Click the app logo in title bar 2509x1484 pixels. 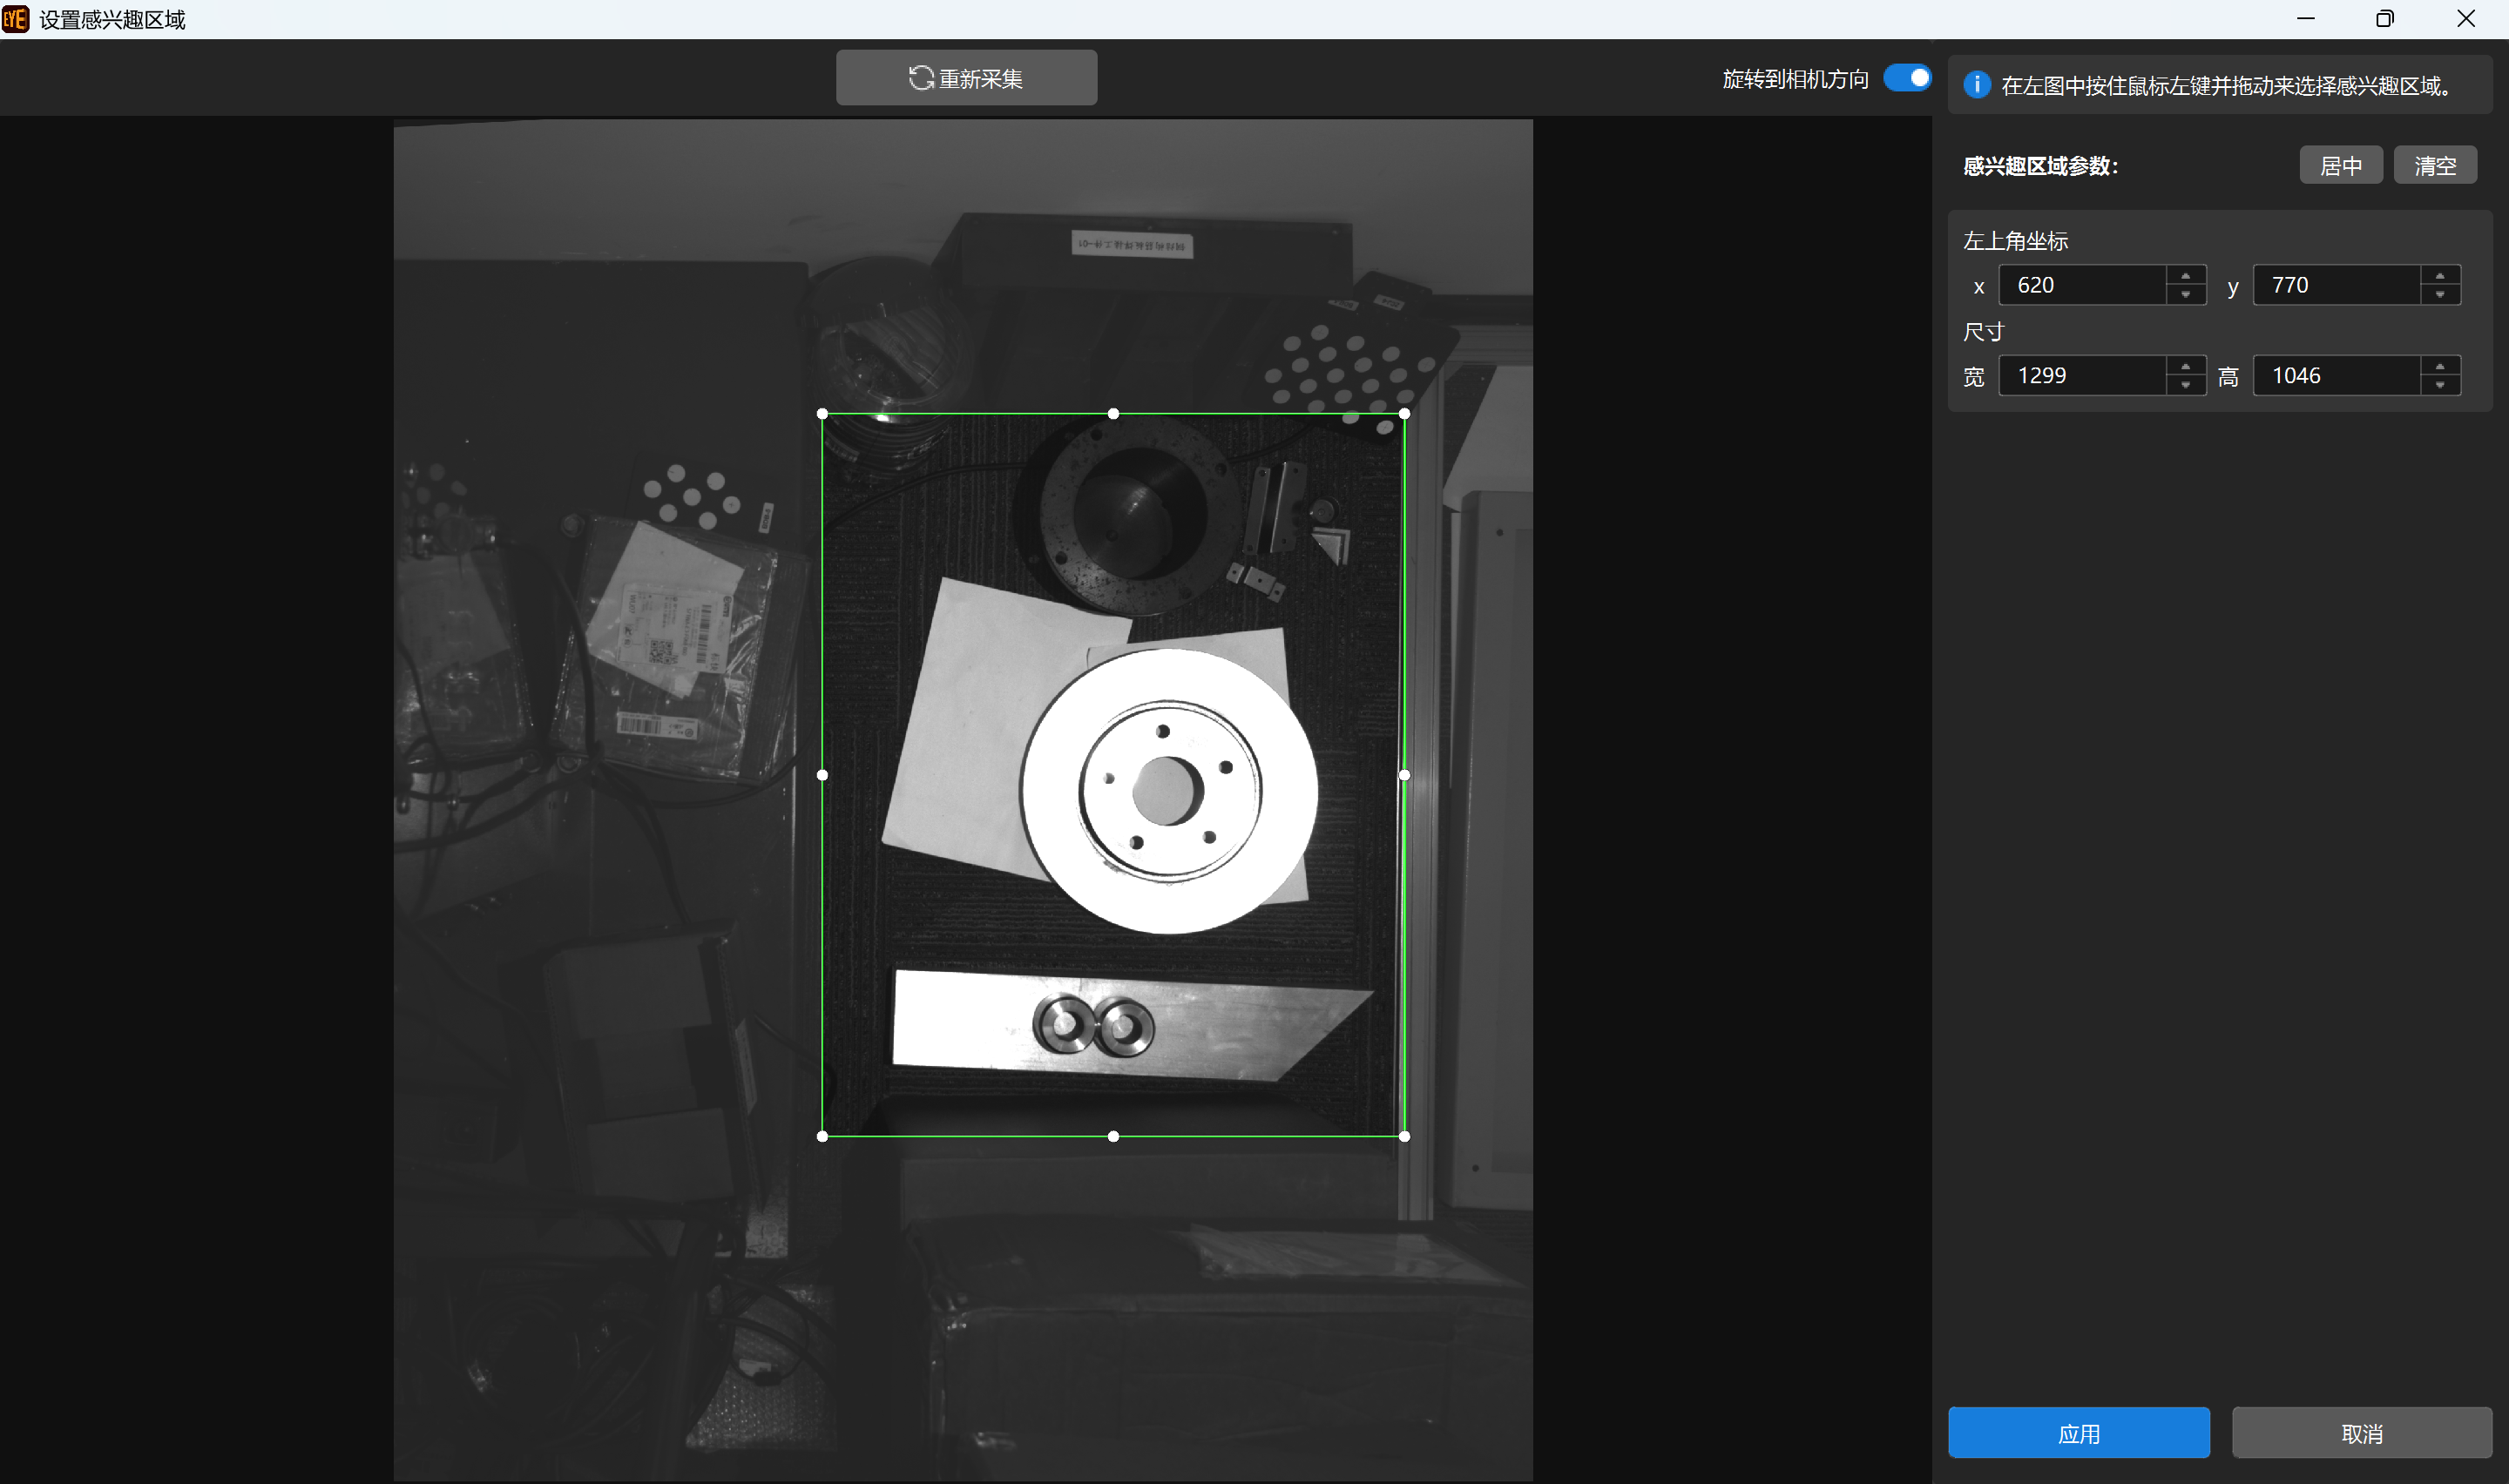[15, 19]
